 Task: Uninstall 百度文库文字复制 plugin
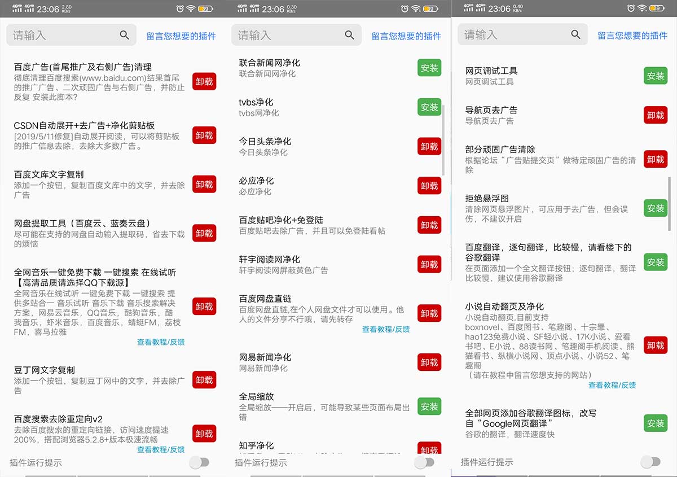(204, 185)
